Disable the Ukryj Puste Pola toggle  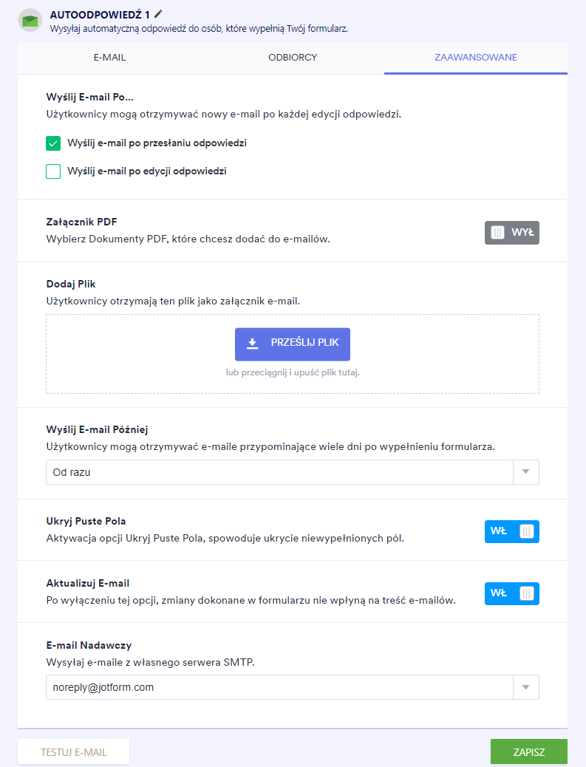(512, 531)
